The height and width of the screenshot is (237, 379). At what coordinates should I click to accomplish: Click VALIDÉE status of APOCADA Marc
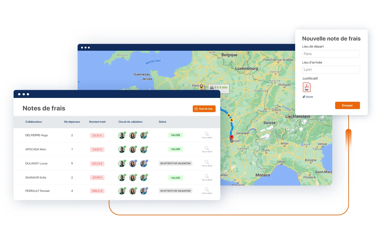(x=176, y=149)
